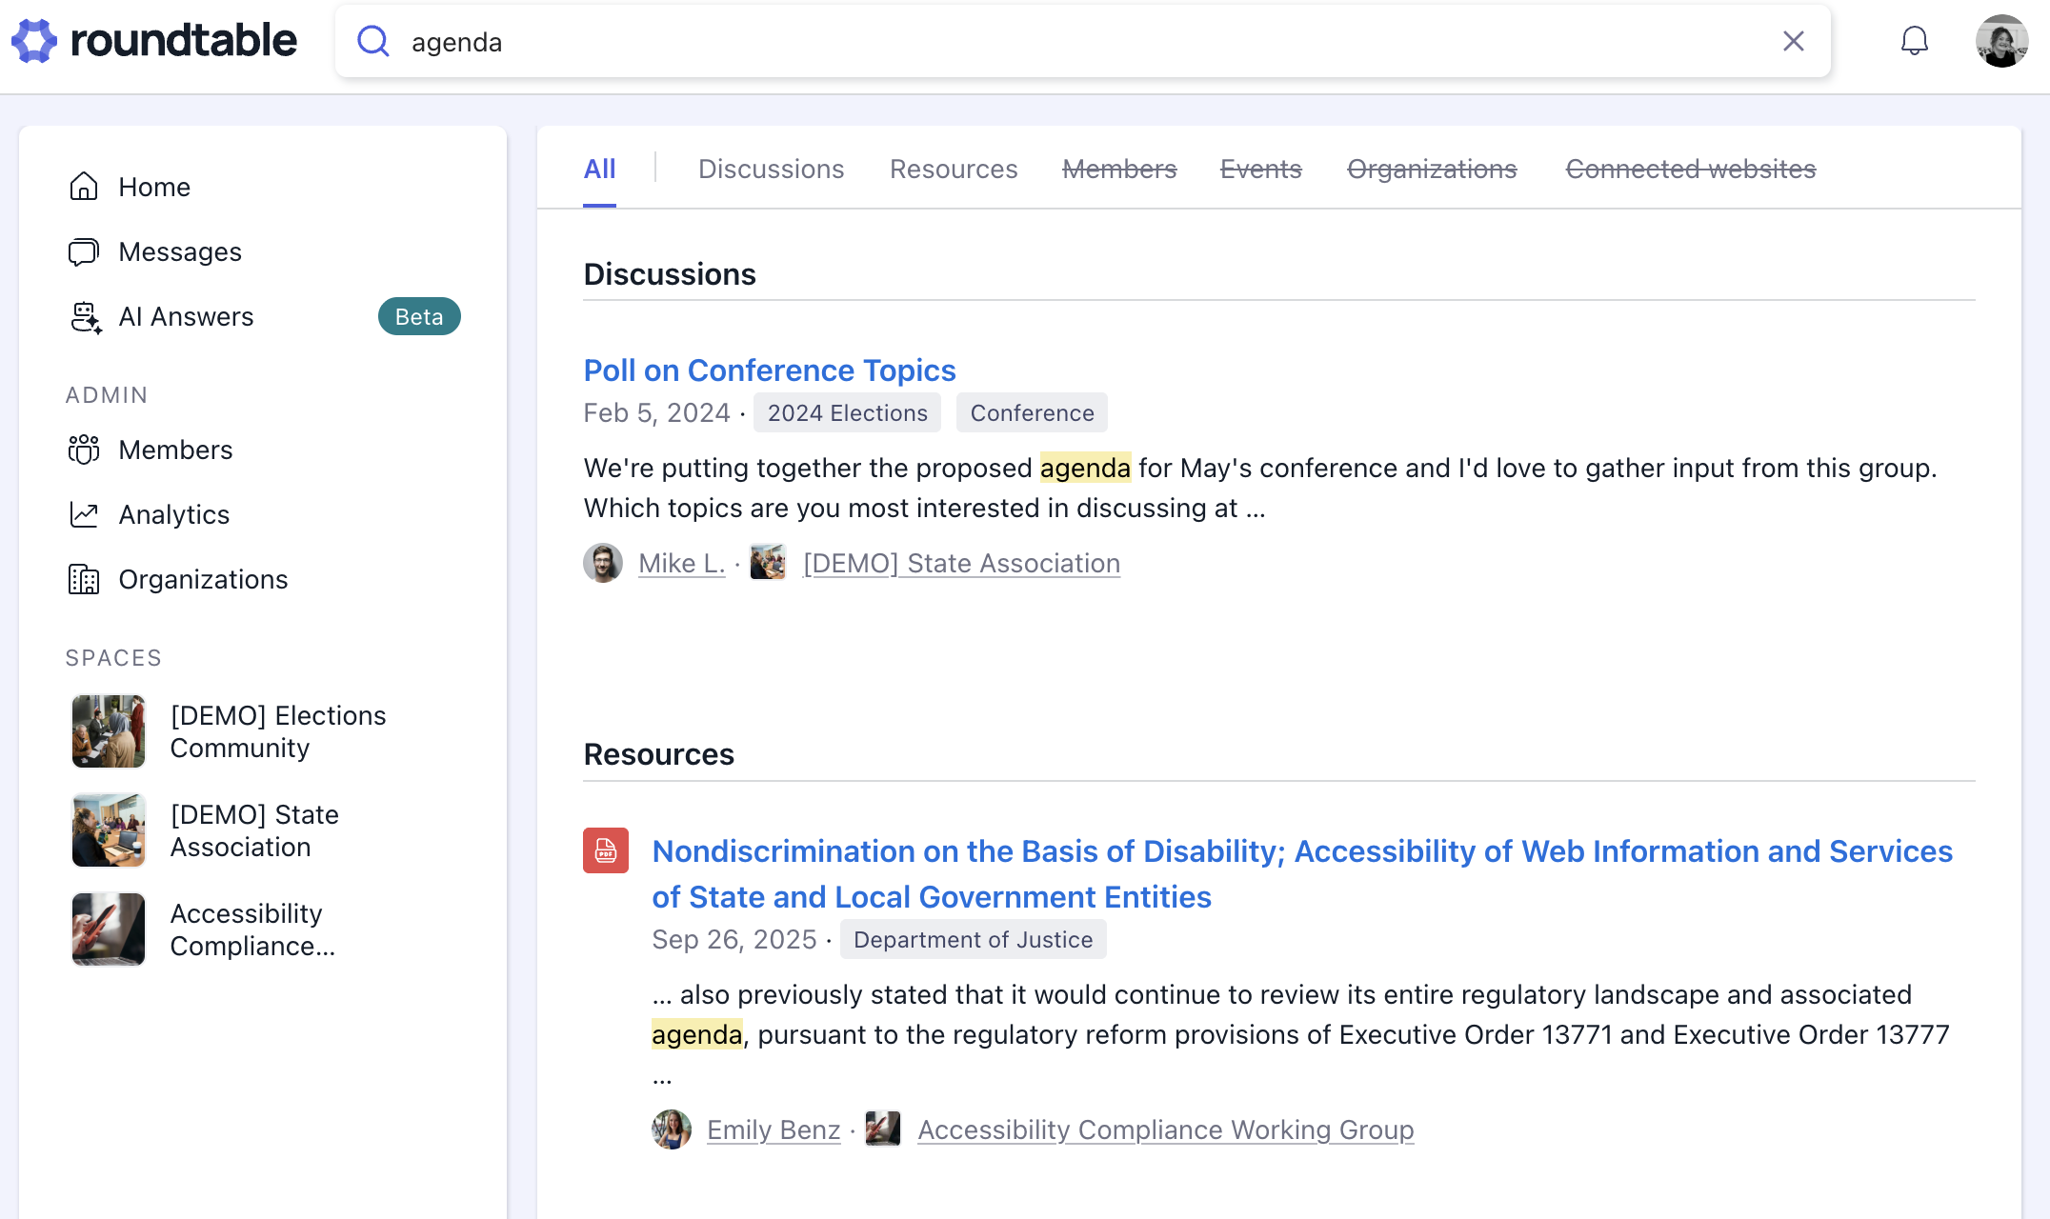
Task: Click the roundtable logo icon
Action: pyautogui.click(x=34, y=41)
